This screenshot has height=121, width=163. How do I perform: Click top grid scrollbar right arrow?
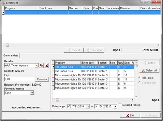159,45
